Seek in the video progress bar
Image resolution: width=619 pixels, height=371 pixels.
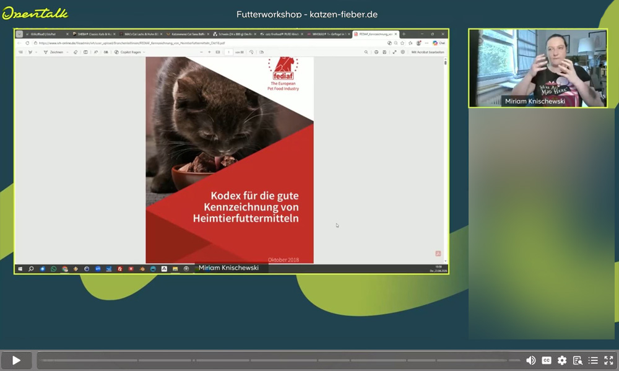click(x=280, y=360)
